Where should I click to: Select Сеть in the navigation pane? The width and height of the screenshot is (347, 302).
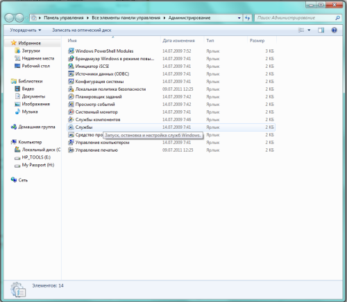click(x=23, y=180)
